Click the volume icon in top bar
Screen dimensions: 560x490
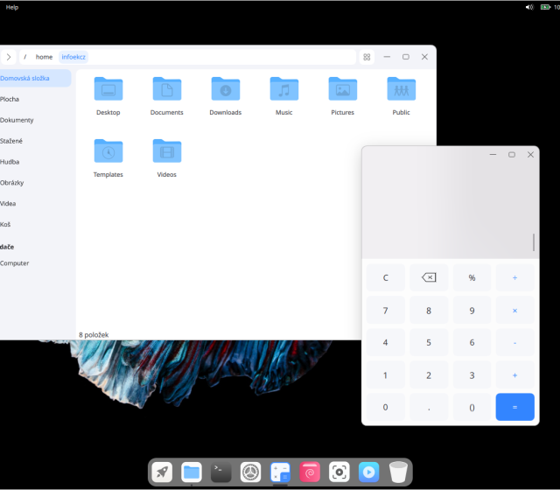(529, 7)
